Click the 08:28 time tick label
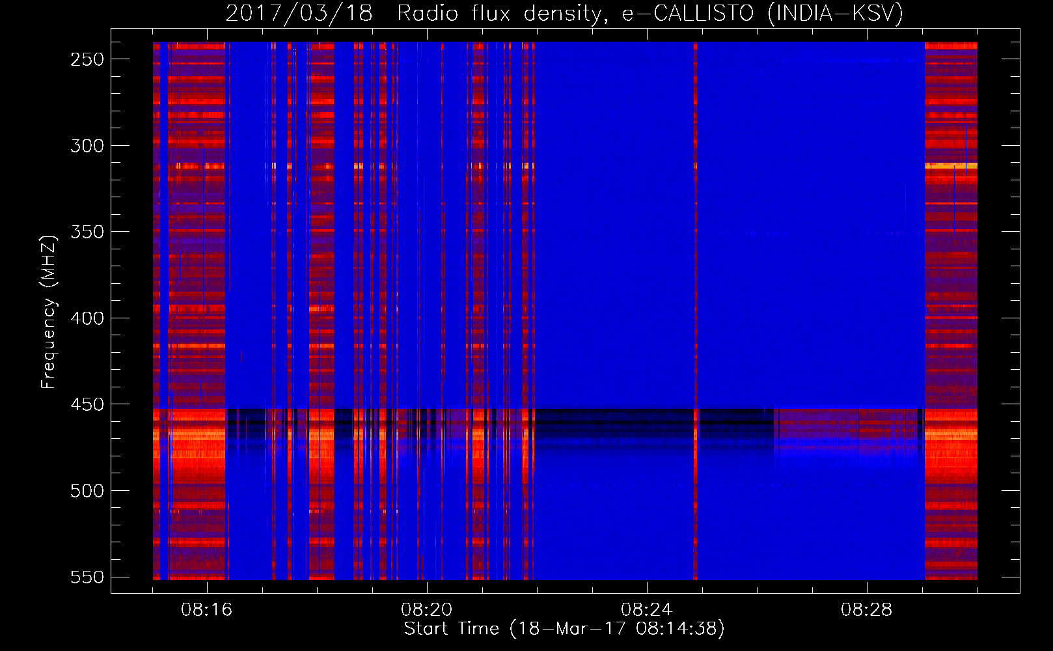This screenshot has height=651, width=1053. (x=867, y=610)
